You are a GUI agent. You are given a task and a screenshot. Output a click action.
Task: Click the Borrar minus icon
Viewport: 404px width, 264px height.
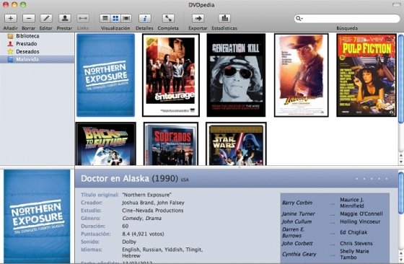[29, 18]
